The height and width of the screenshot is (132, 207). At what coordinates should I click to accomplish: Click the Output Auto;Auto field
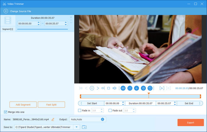pyautogui.click(x=88, y=119)
